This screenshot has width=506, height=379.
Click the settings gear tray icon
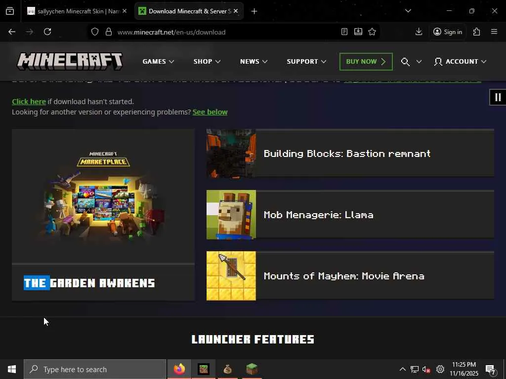coord(440,369)
